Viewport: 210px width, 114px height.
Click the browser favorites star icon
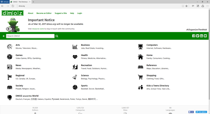[186, 6]
